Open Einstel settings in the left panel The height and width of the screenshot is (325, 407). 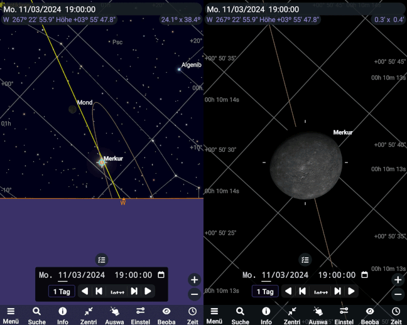point(141,316)
